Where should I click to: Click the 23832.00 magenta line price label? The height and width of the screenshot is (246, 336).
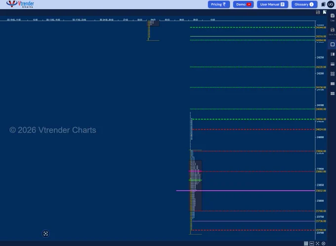click(321, 191)
